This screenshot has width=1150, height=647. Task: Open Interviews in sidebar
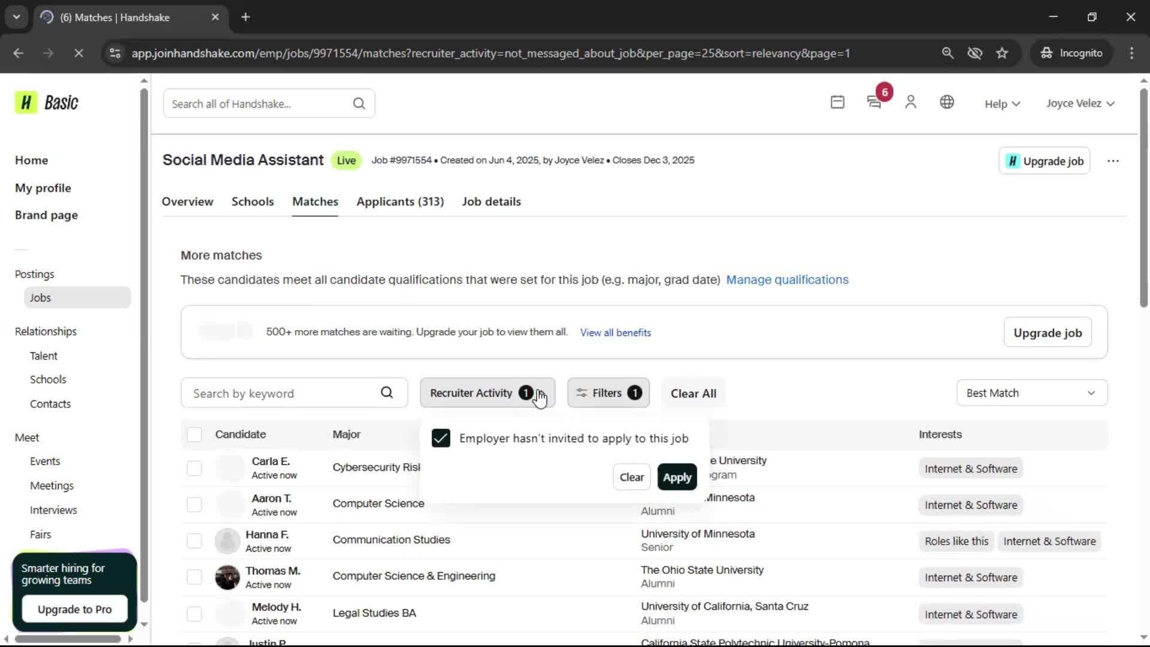(x=53, y=510)
